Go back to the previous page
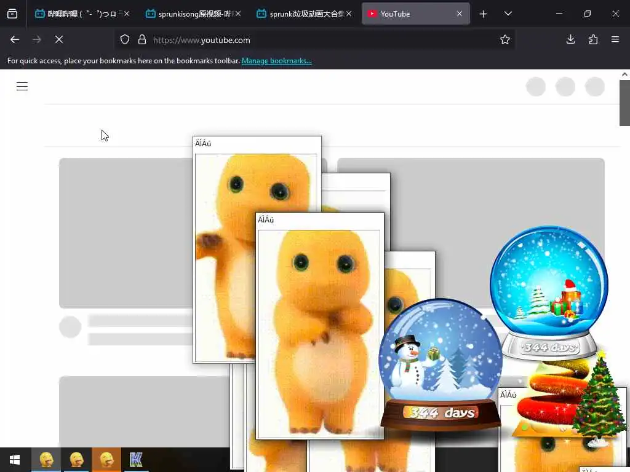This screenshot has width=630, height=472. [15, 40]
